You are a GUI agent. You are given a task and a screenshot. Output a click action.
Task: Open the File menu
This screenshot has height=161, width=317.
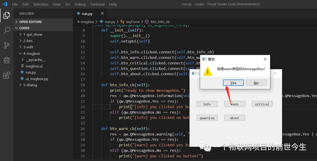coord(15,4)
